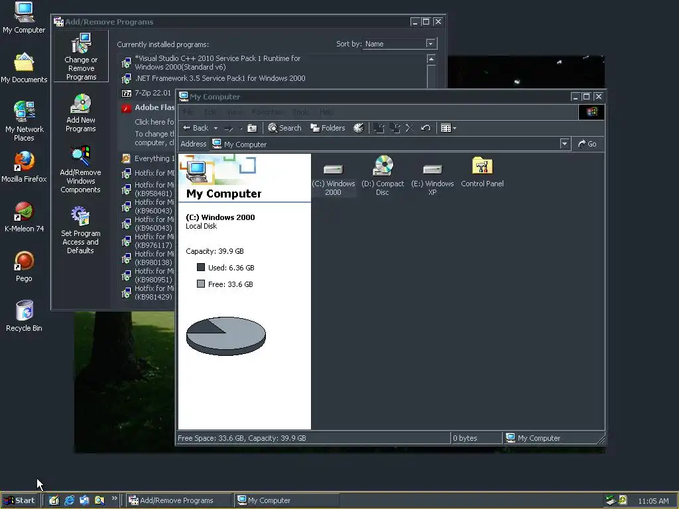This screenshot has height=509, width=679.
Task: Select Hotfix KB976117 entry
Action: point(148,241)
